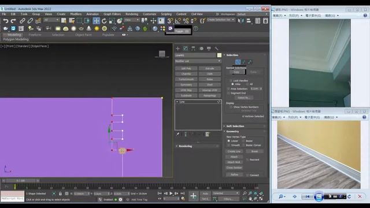
Task: Click the Refine button
Action: tap(234, 174)
